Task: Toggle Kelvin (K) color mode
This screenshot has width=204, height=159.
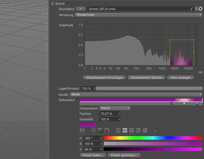Action: point(132,130)
